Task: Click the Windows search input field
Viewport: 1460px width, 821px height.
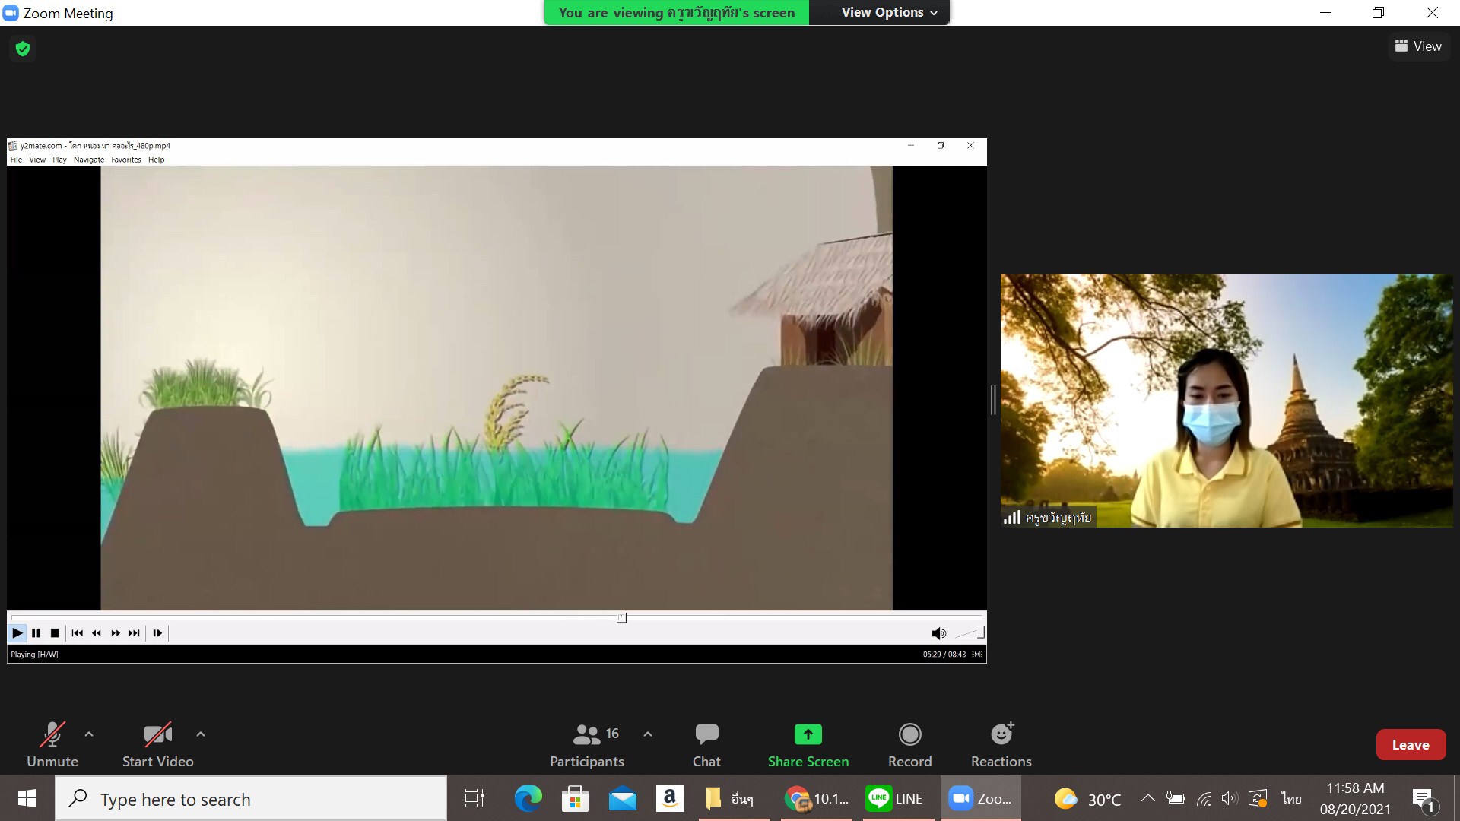Action: pos(251,799)
